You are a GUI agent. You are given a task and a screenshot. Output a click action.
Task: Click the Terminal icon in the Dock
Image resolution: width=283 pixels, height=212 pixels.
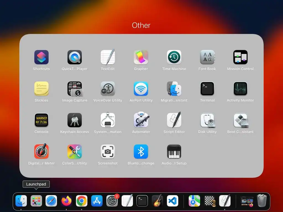(x=142, y=201)
